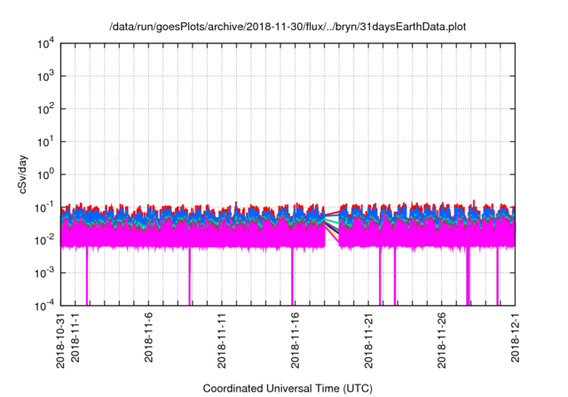
Task: Click the Coordinated Universal Time (UTC) label
Action: [x=288, y=389]
